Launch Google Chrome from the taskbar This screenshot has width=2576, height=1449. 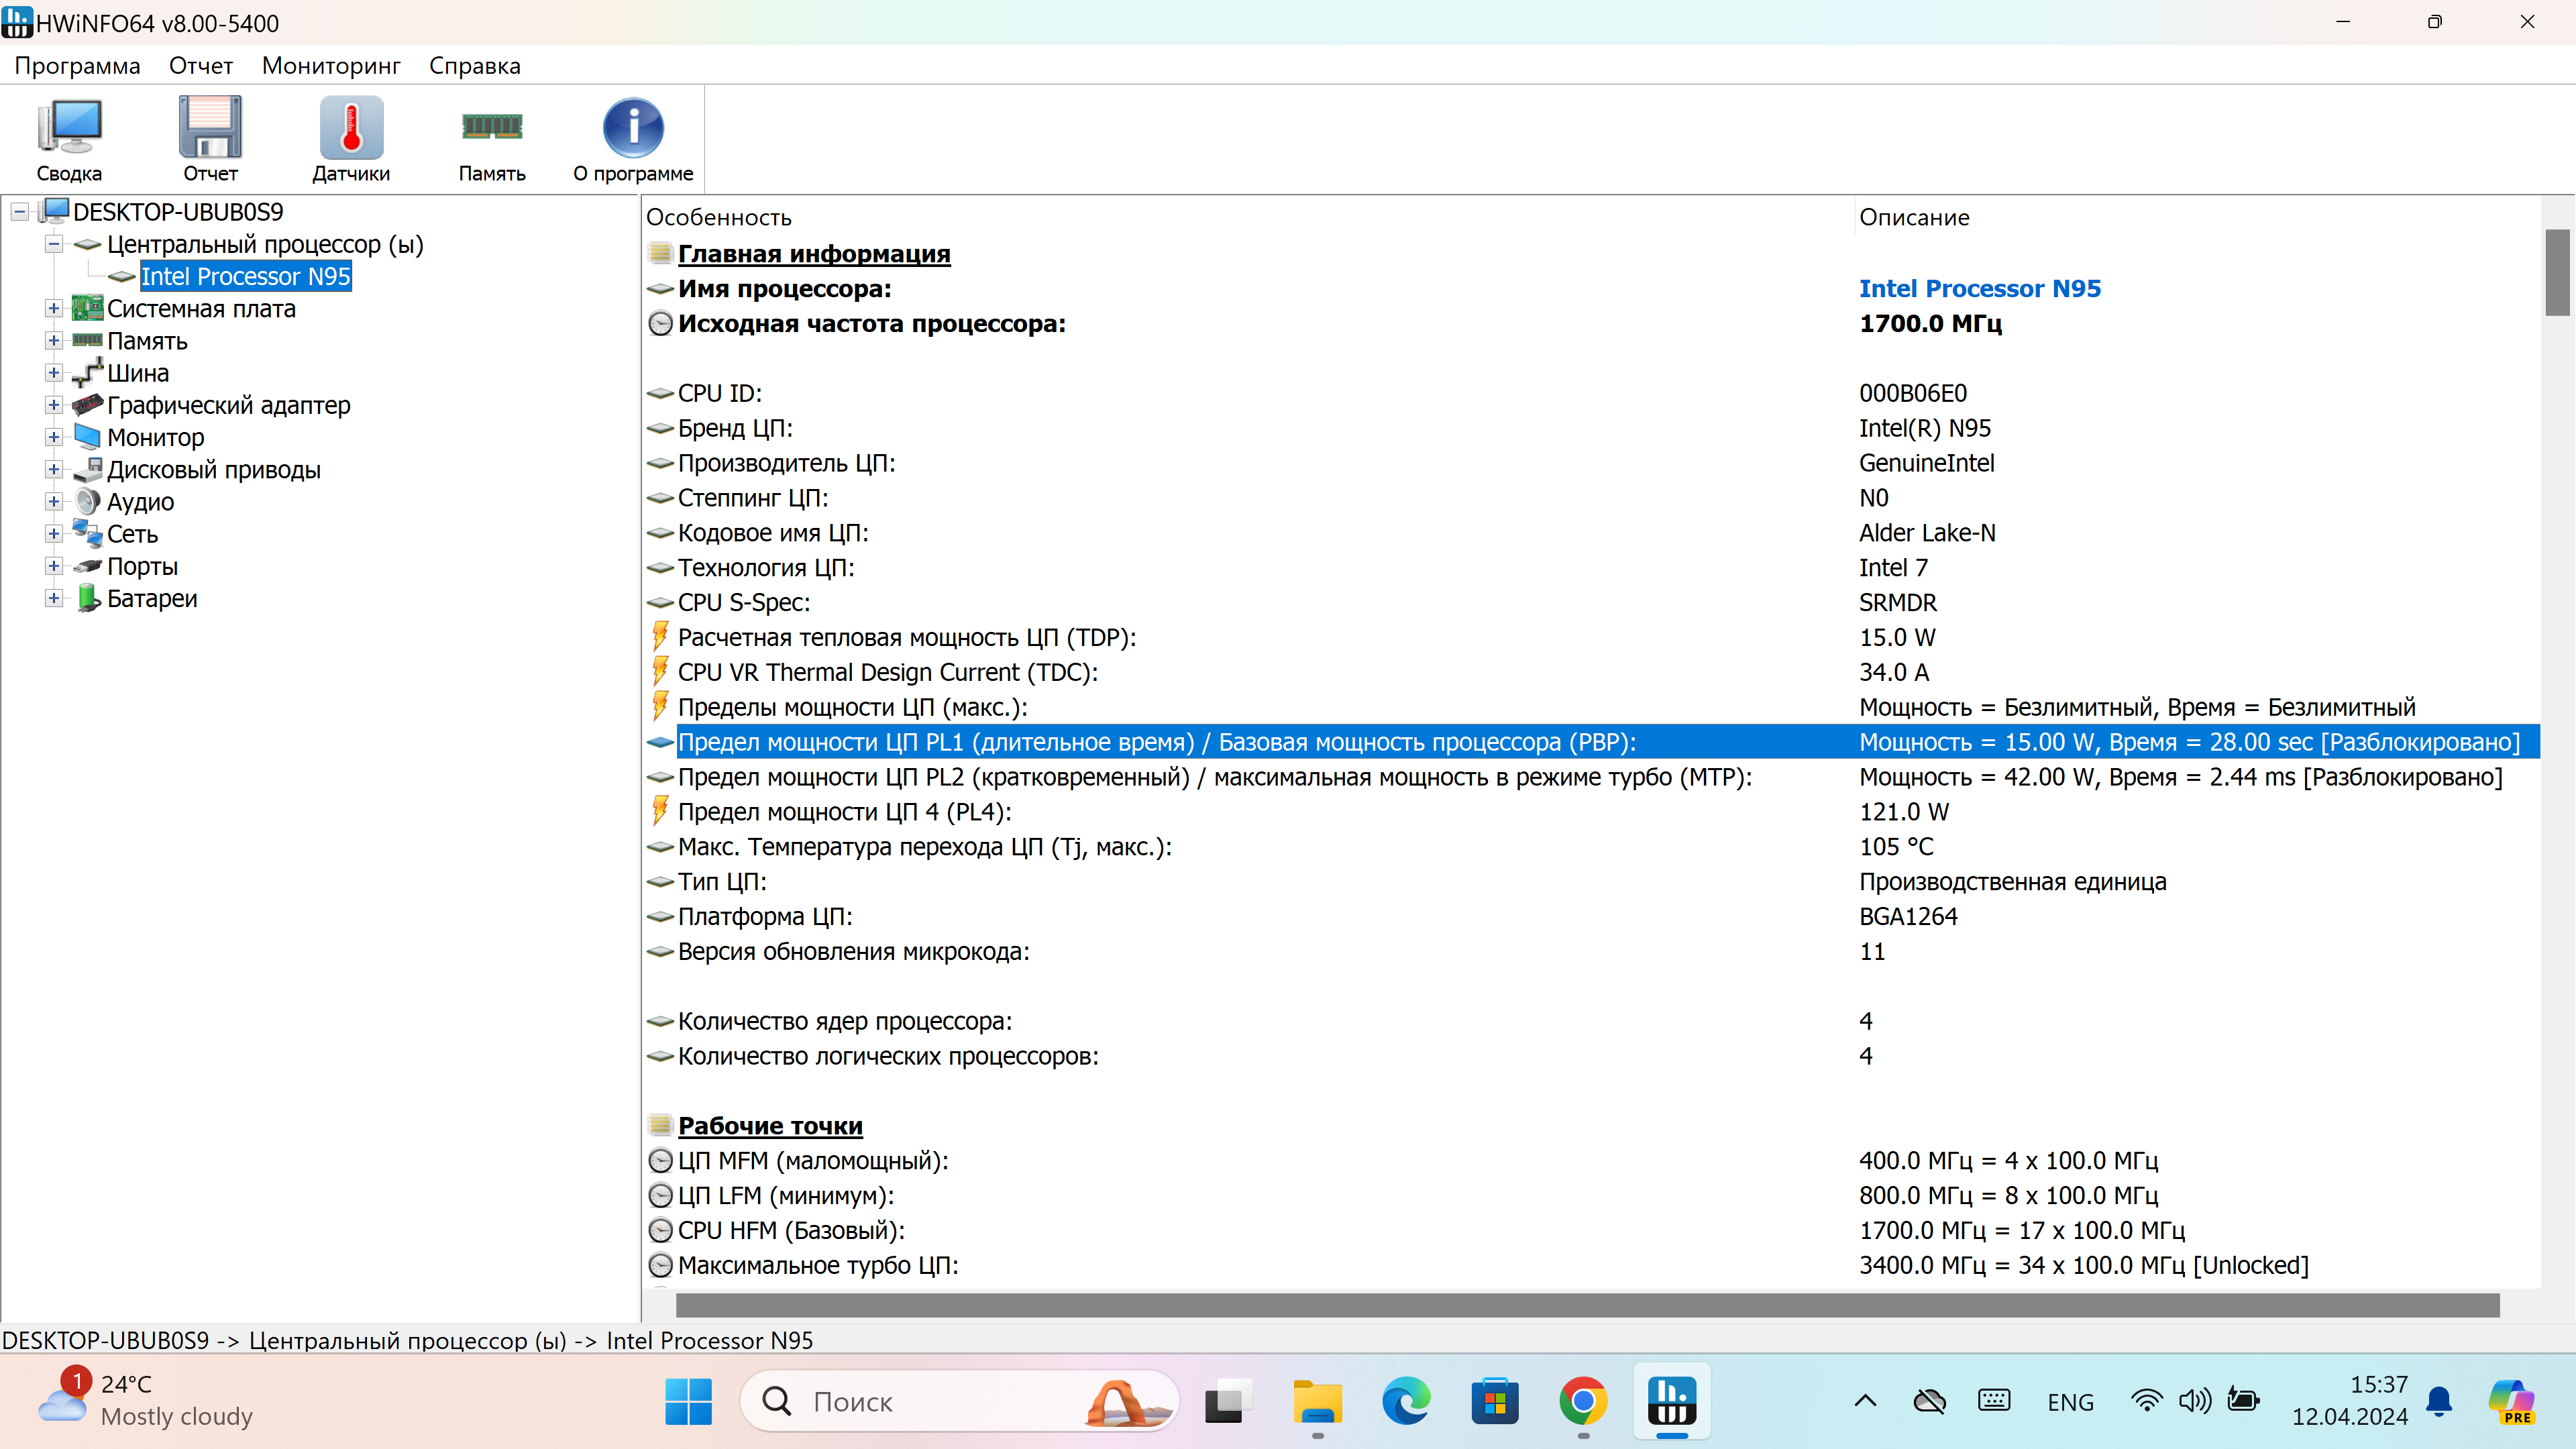tap(1583, 1401)
